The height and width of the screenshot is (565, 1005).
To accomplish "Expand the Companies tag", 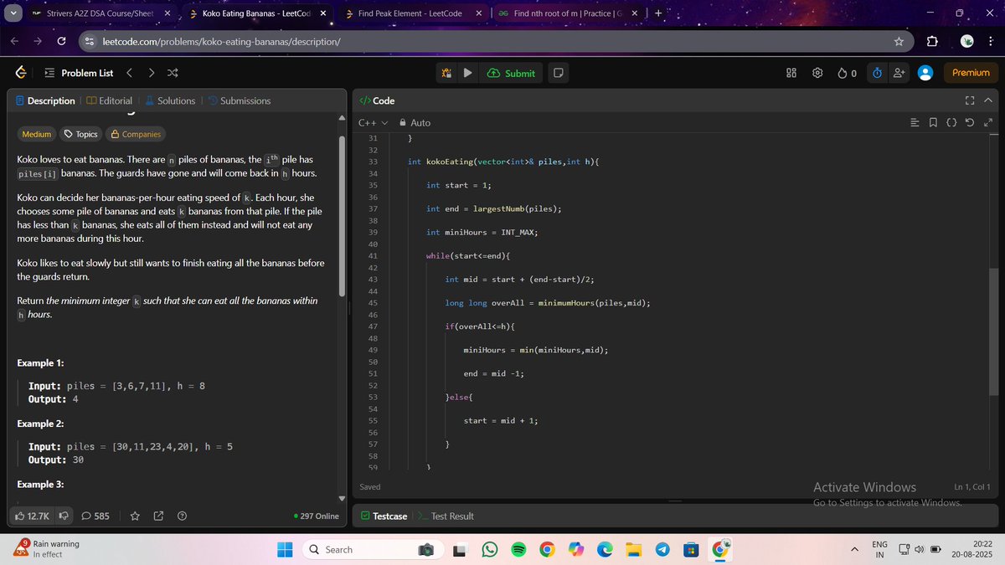I will 136,134.
